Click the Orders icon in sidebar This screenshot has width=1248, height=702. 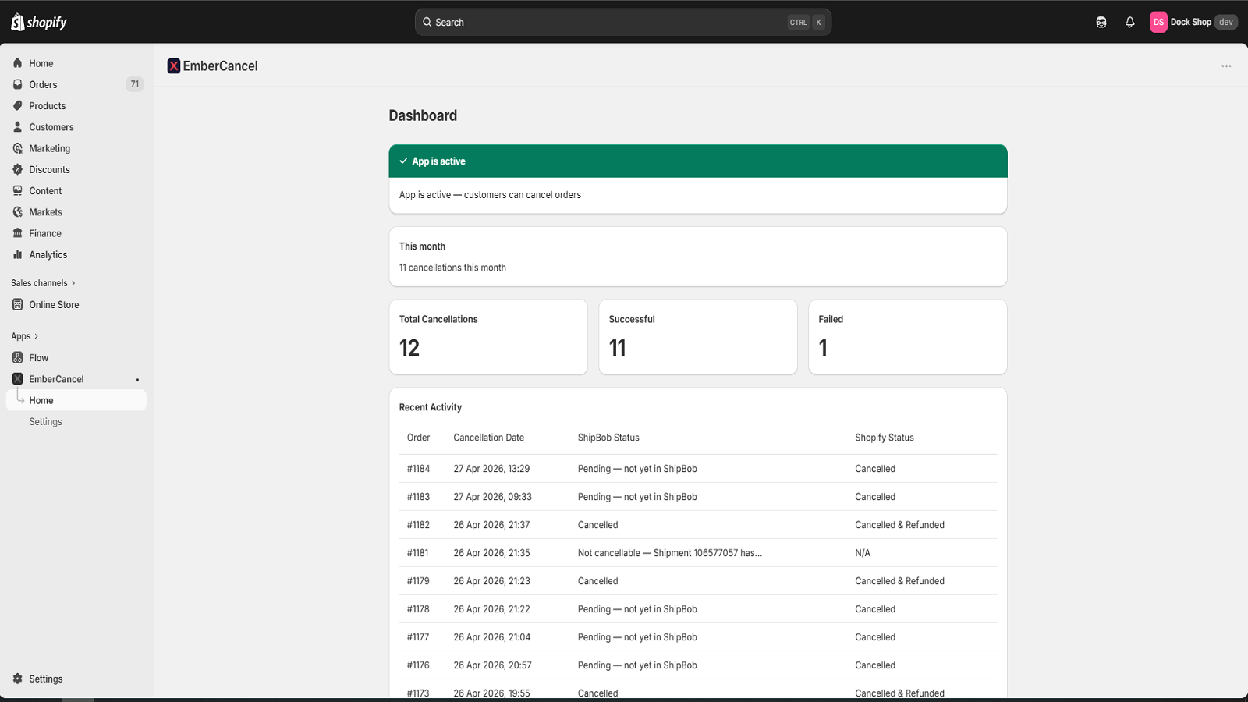click(x=18, y=84)
